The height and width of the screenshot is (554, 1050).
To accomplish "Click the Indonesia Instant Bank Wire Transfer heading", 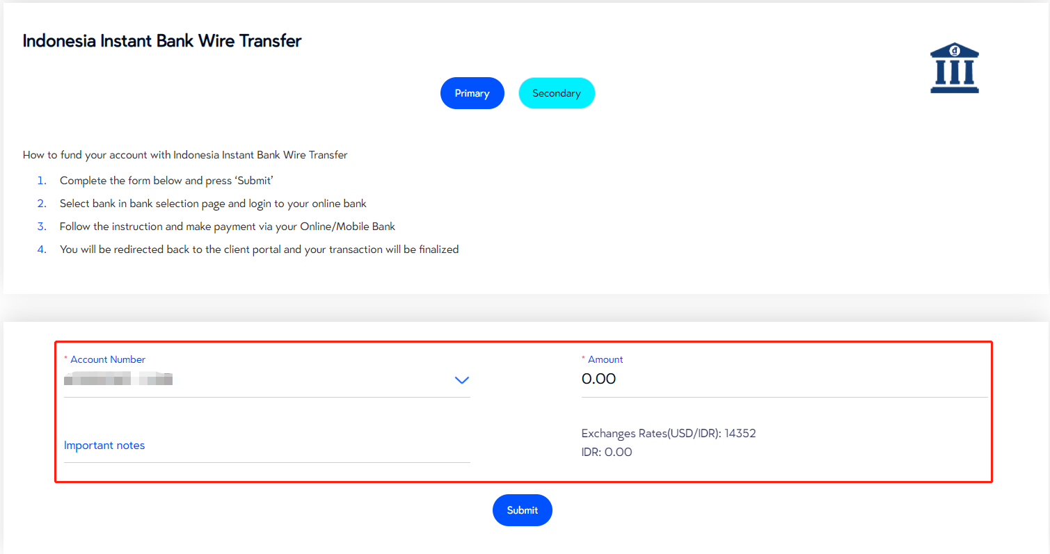I will [x=162, y=41].
